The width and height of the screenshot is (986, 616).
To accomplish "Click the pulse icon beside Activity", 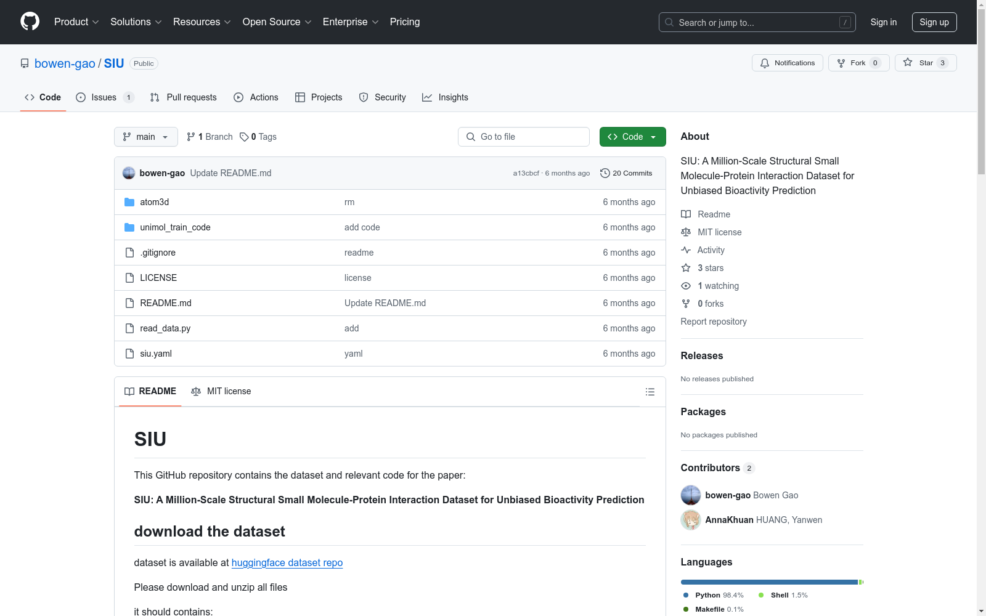I will click(686, 250).
